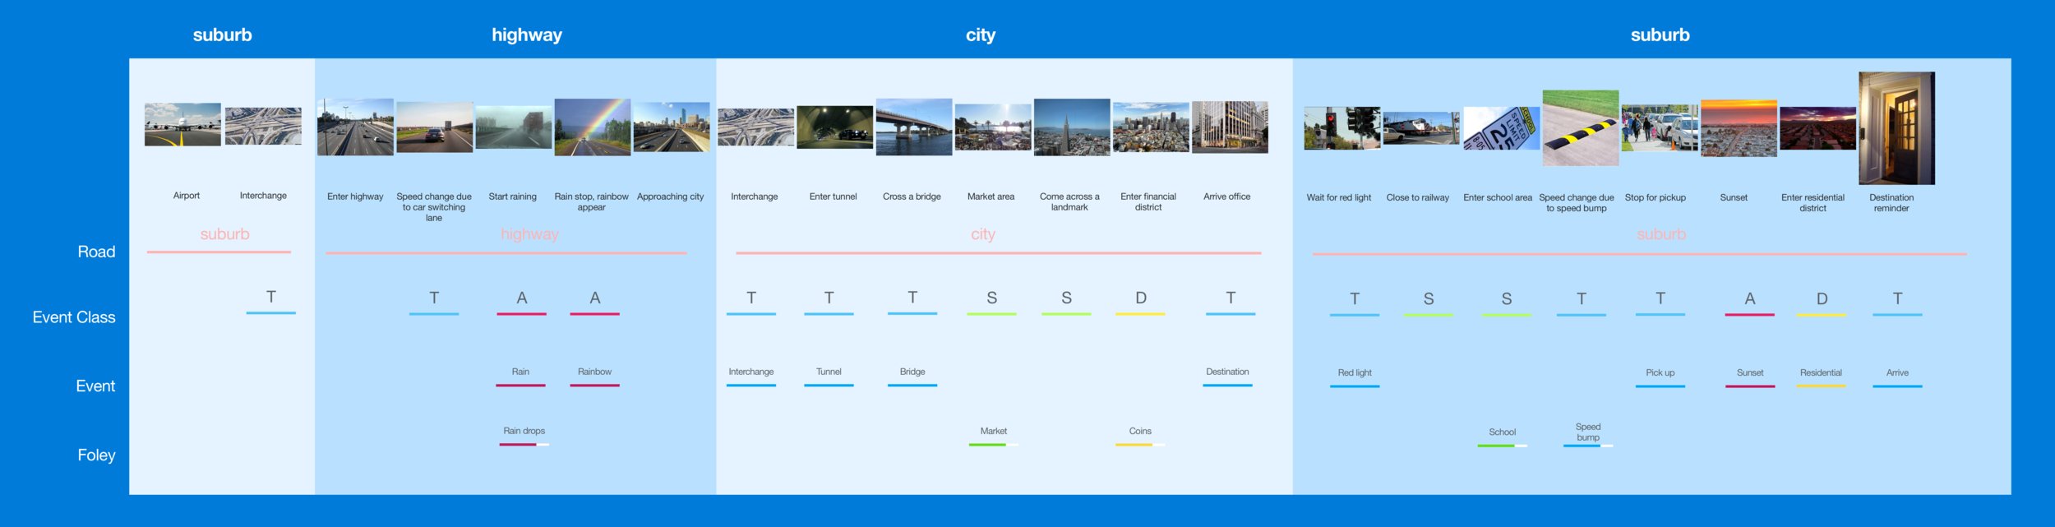This screenshot has height=527, width=2055.
Task: Select the white bold 'highway' section header
Action: click(527, 35)
